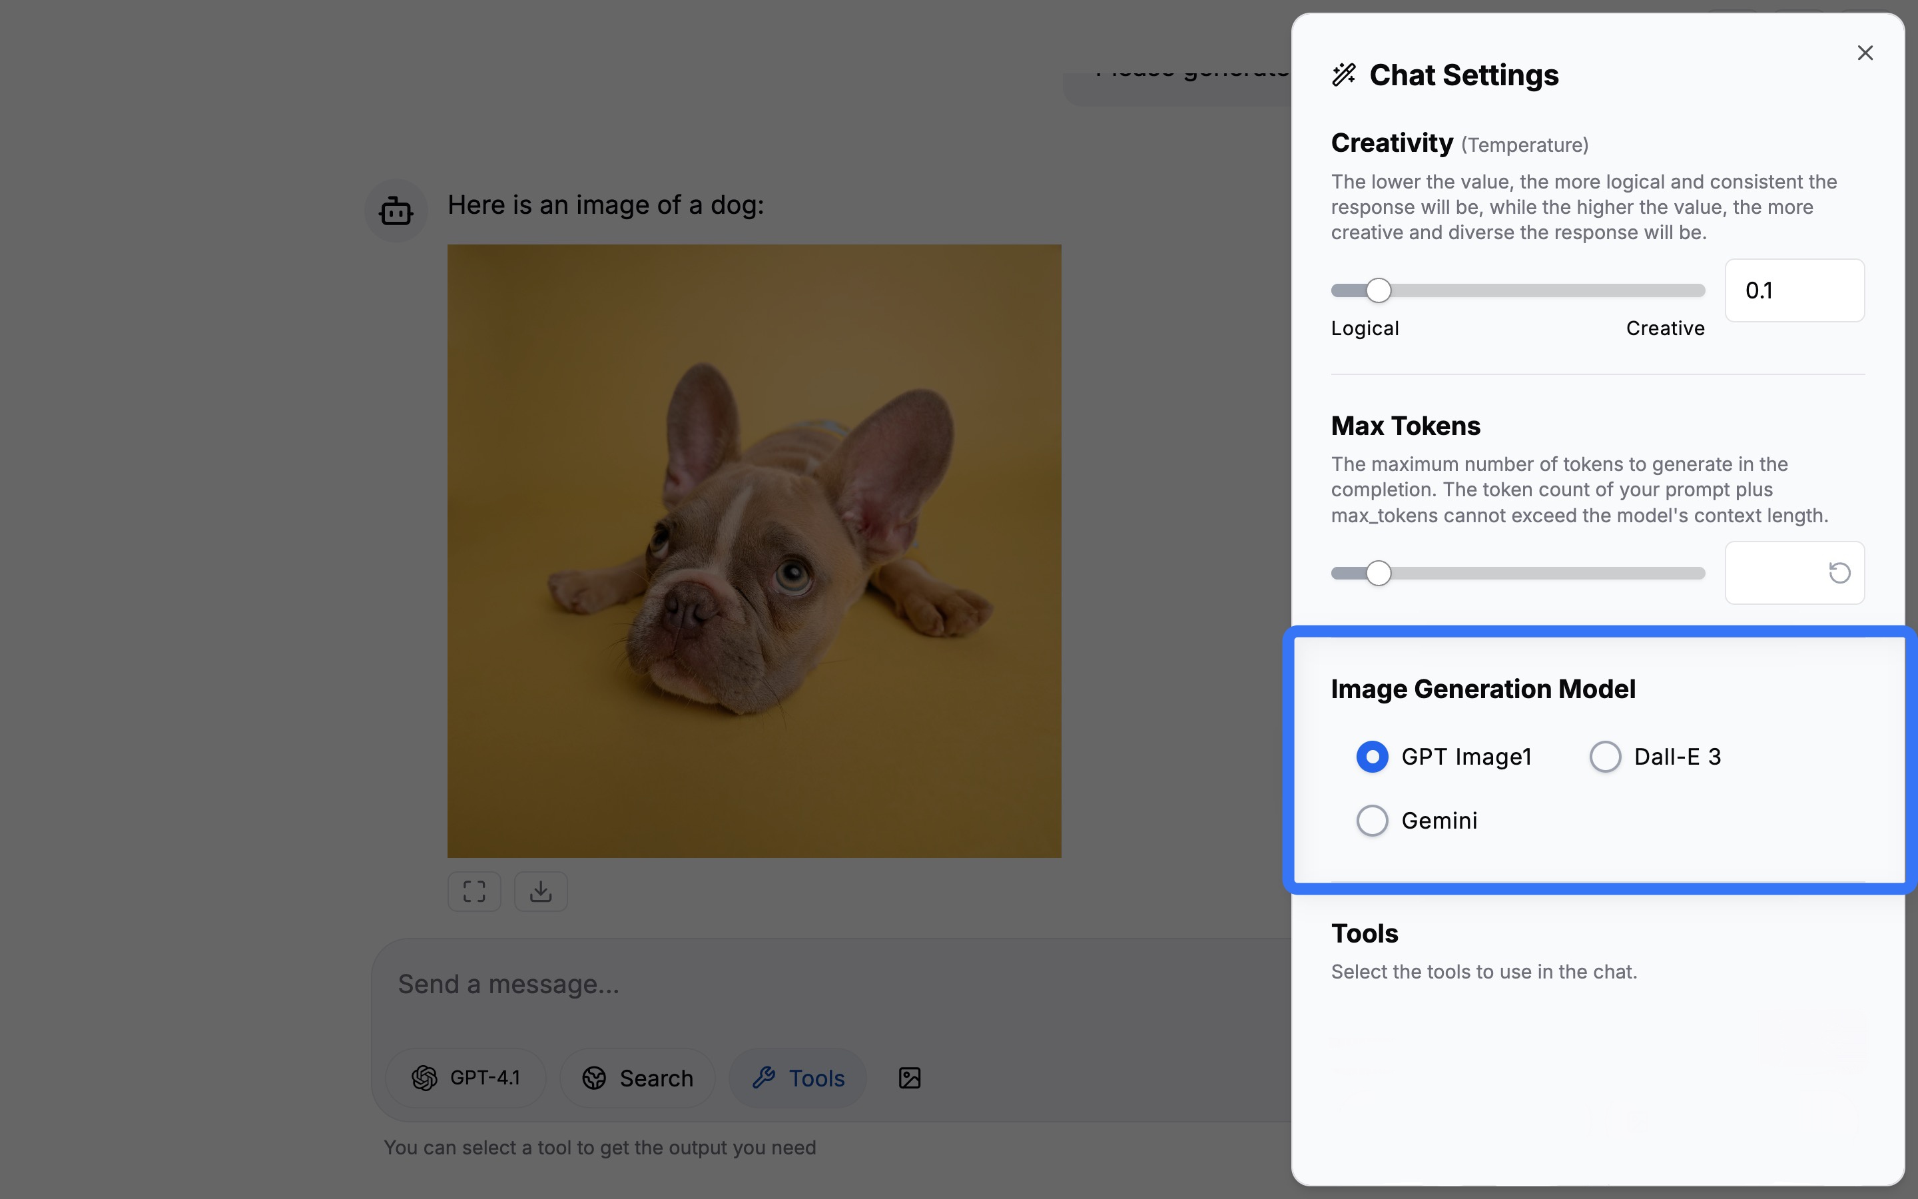Select the Dall-E 3 radio button
Screen dimensions: 1918x1199
pos(1606,757)
